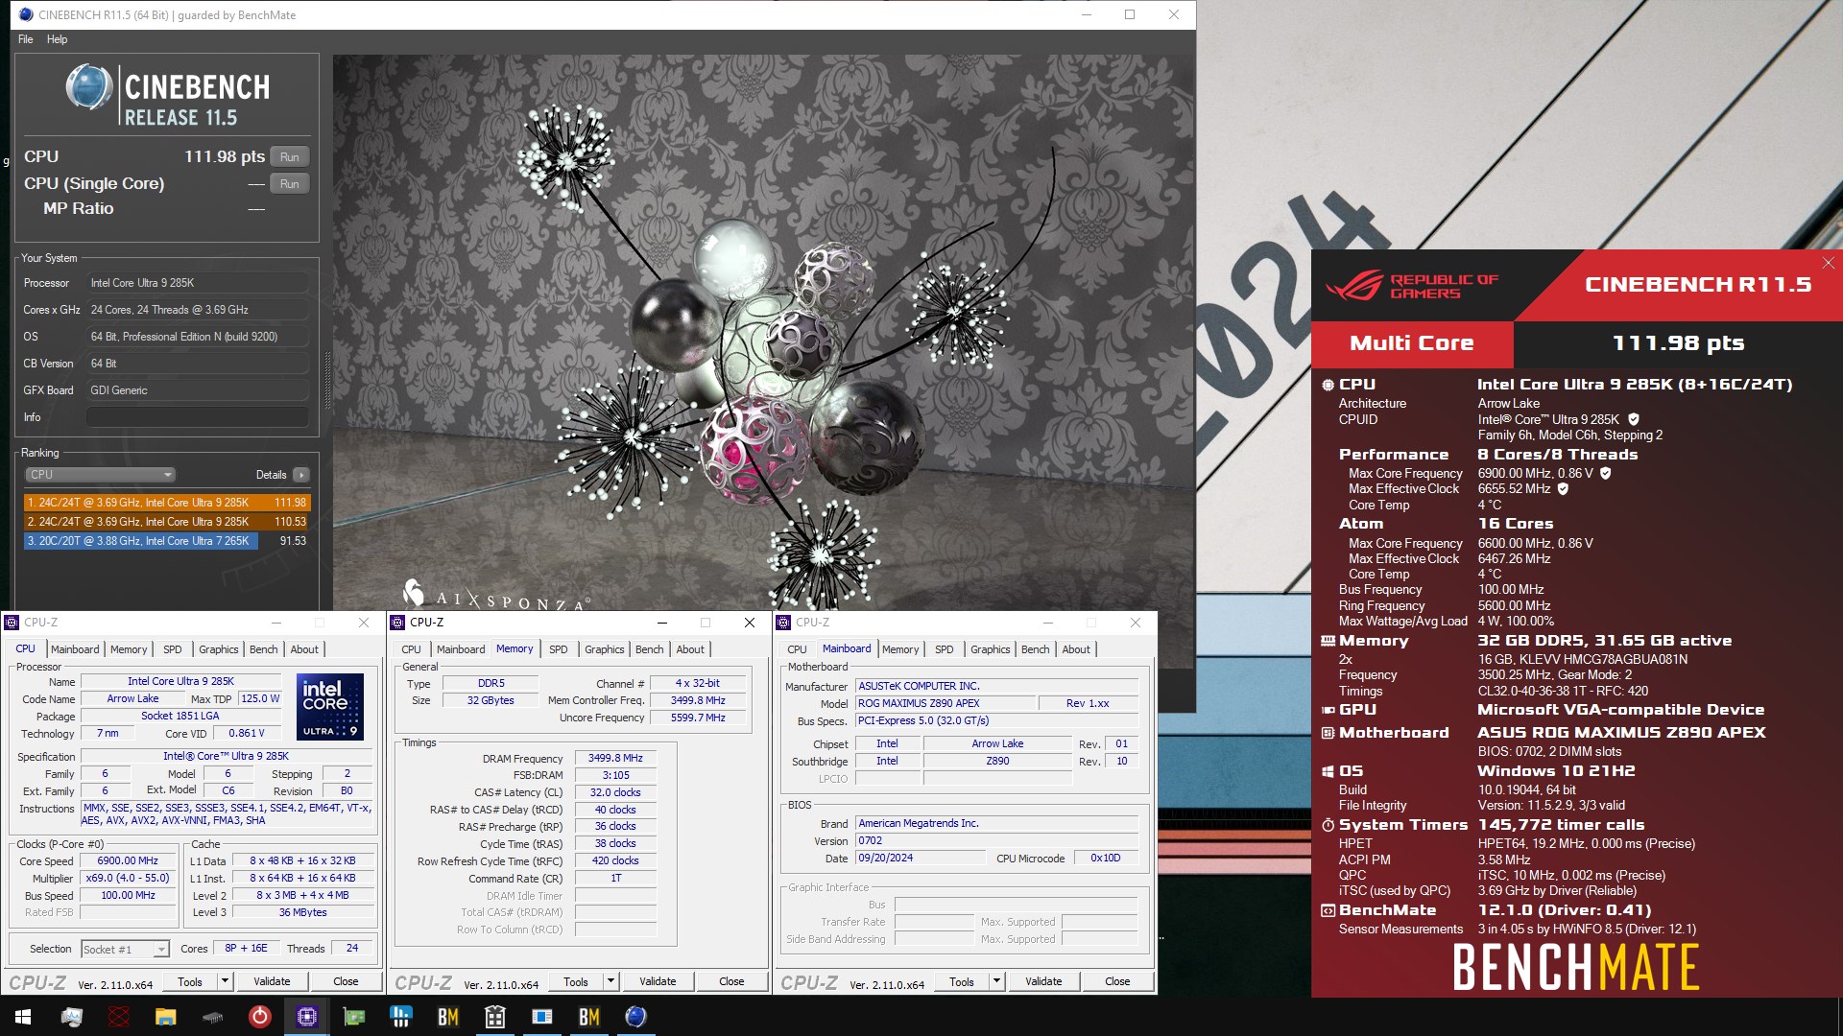Open the Socket #1 selection dropdown
This screenshot has width=1843, height=1036.
[125, 950]
